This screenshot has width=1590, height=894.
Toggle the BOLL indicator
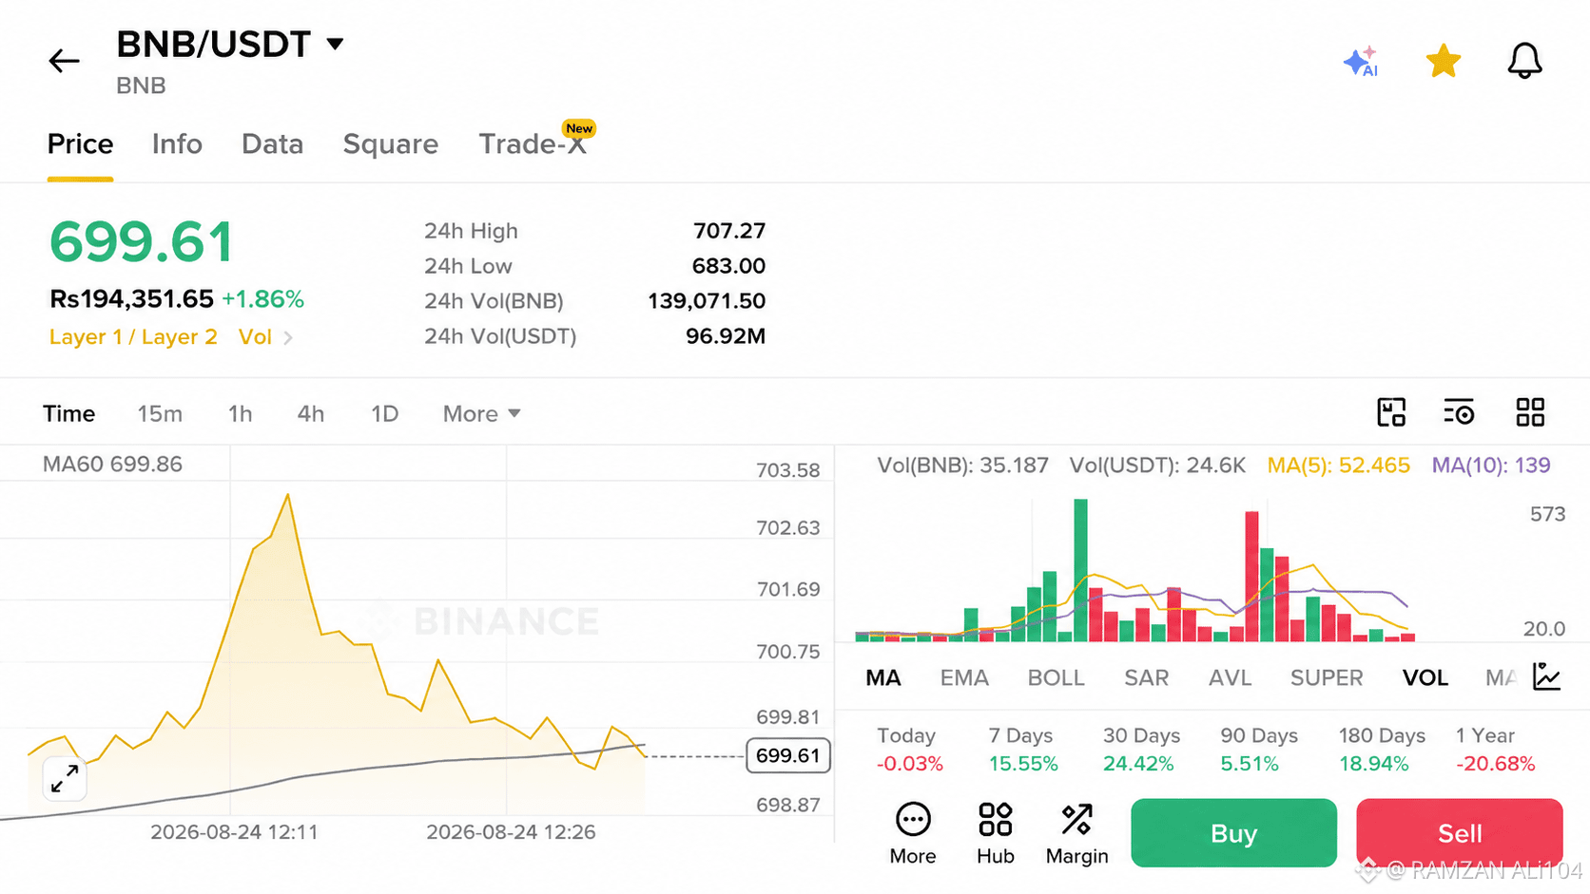tap(1056, 677)
